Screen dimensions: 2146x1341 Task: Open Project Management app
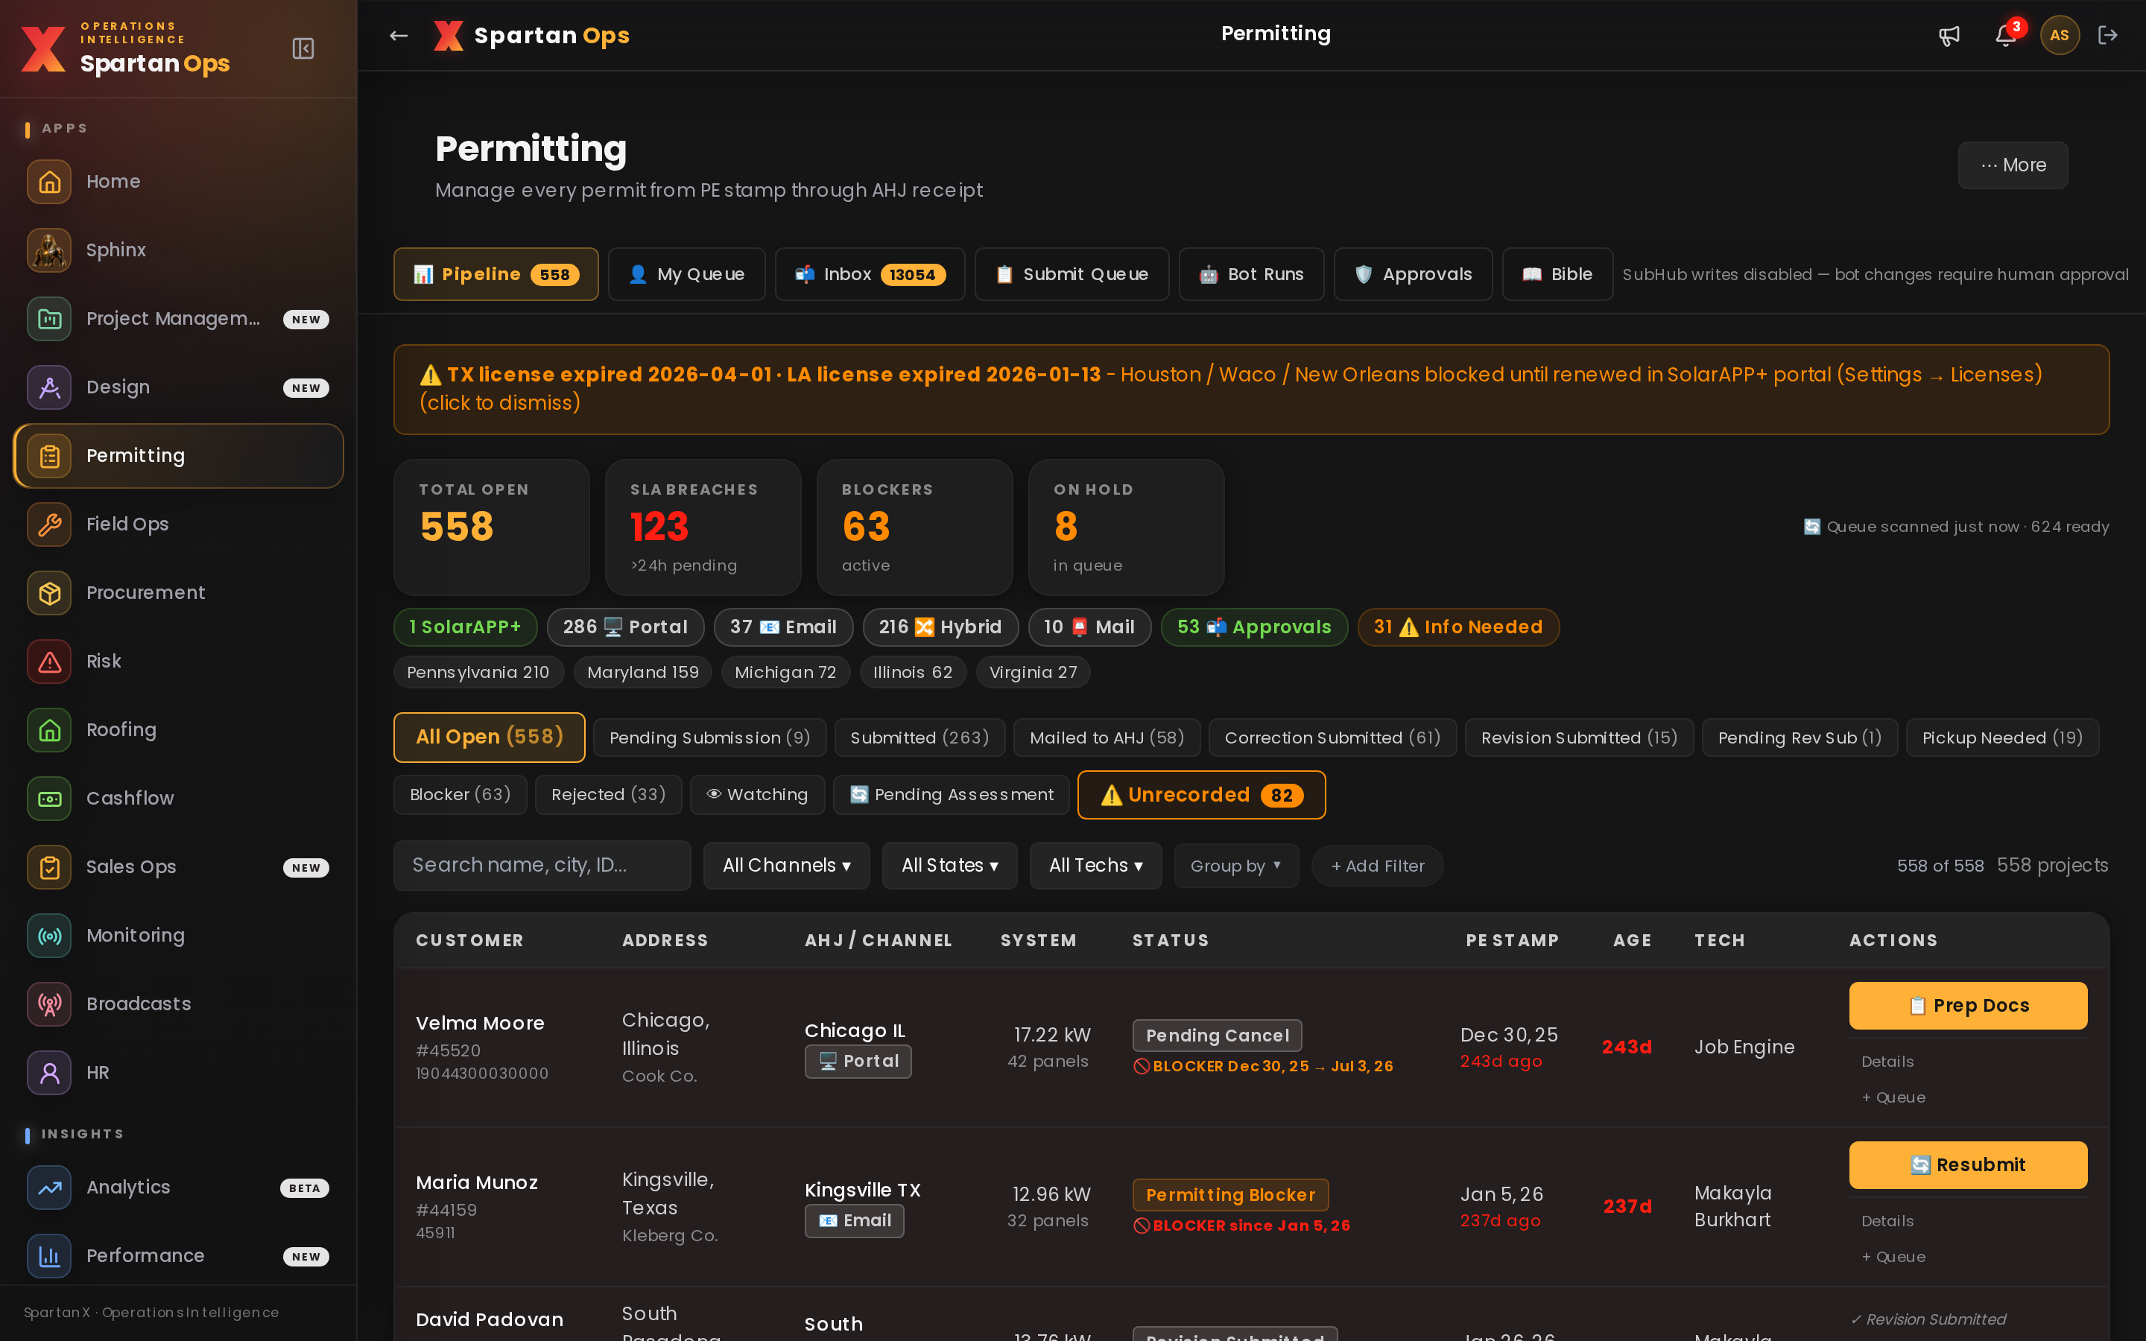(x=178, y=318)
